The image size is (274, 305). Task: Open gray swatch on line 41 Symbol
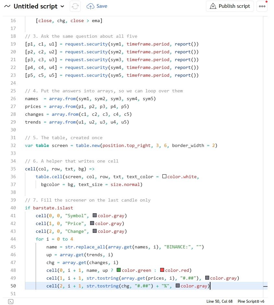coord(95,215)
